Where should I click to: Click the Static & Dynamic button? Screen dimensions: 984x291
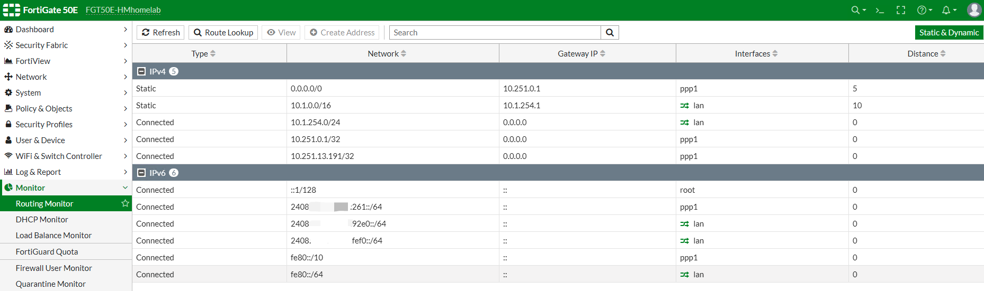949,33
